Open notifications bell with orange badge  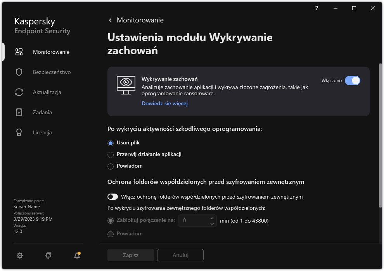(76, 255)
